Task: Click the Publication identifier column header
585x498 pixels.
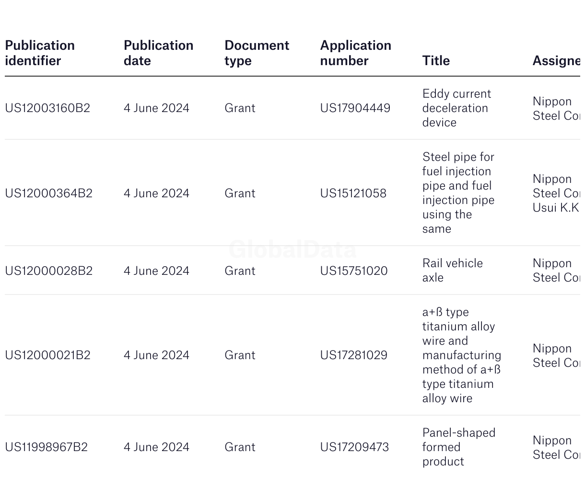Action: click(x=40, y=53)
